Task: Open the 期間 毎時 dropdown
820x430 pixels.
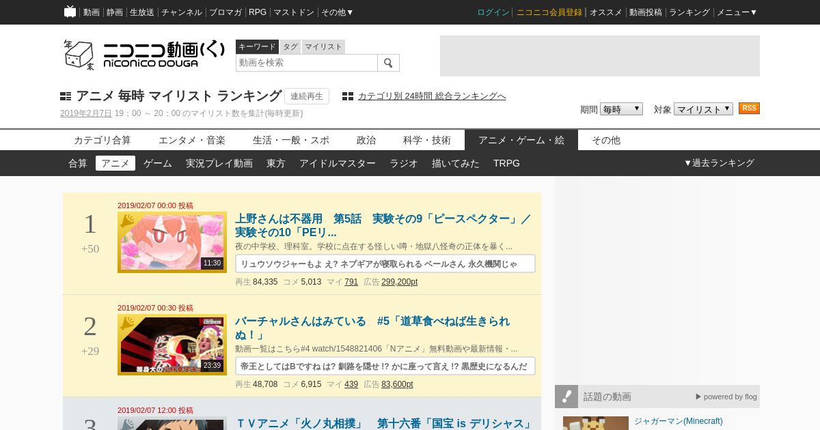Action: click(621, 109)
